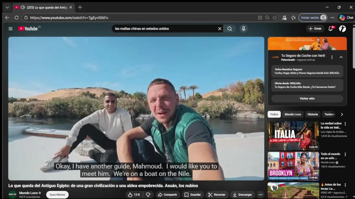Open La verdad sobre la vida video title
Image resolution: width=355 pixels, height=199 pixels.
pos(331,125)
